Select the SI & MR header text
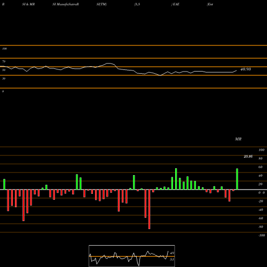The width and height of the screenshot is (267, 267). click(28, 4)
